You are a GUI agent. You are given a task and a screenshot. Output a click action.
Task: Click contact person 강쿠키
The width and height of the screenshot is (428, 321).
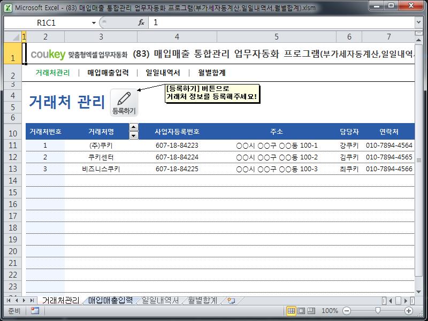pos(349,145)
